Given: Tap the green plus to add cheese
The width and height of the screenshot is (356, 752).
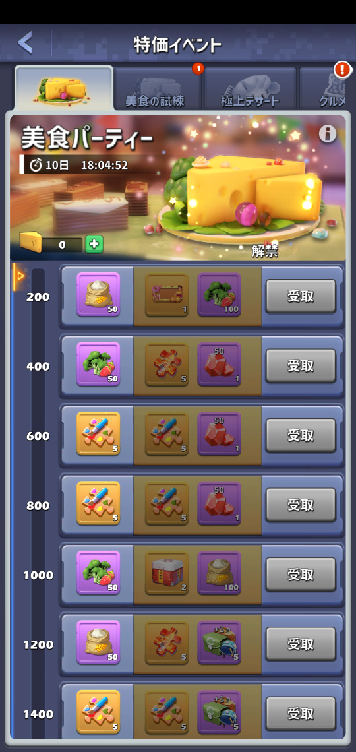Looking at the screenshot, I should pyautogui.click(x=94, y=244).
